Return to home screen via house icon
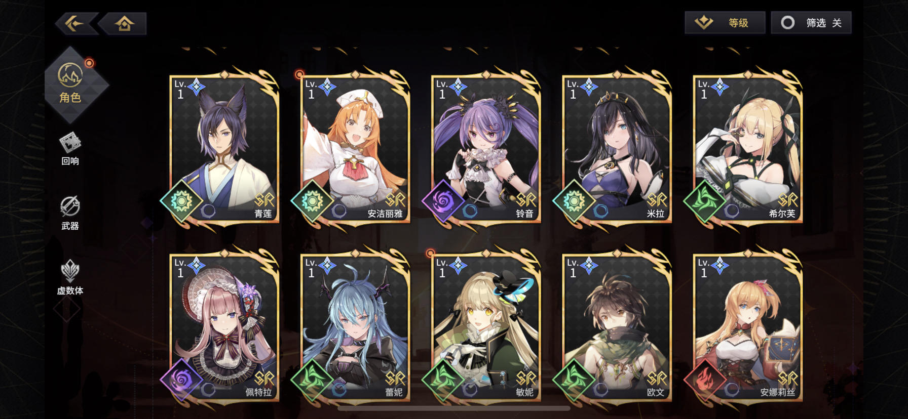This screenshot has width=908, height=419. [x=124, y=23]
